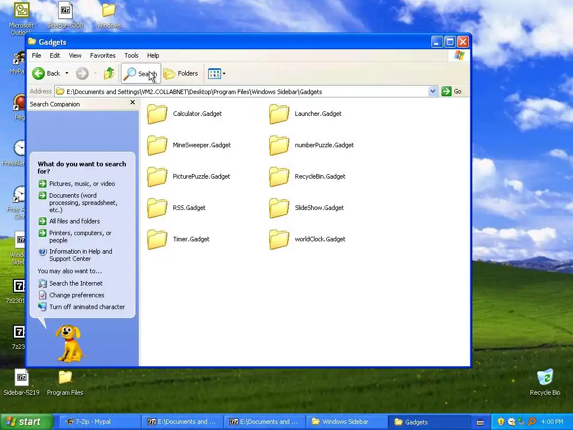
Task: Click the Gadgets taskbar button
Action: click(429, 422)
